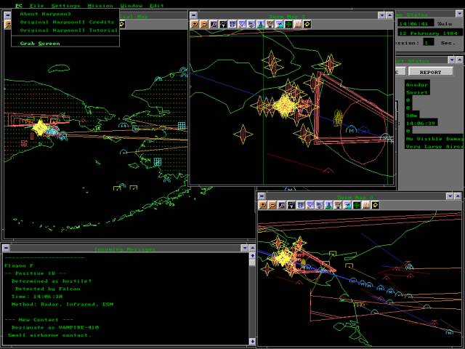Image resolution: width=465 pixels, height=349 pixels.
Task: Click ship silhouette icon in upper Zoom Map toolbar
Action: tap(261, 24)
